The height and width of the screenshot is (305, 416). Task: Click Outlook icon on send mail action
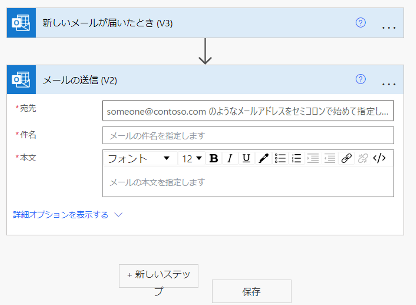[21, 79]
